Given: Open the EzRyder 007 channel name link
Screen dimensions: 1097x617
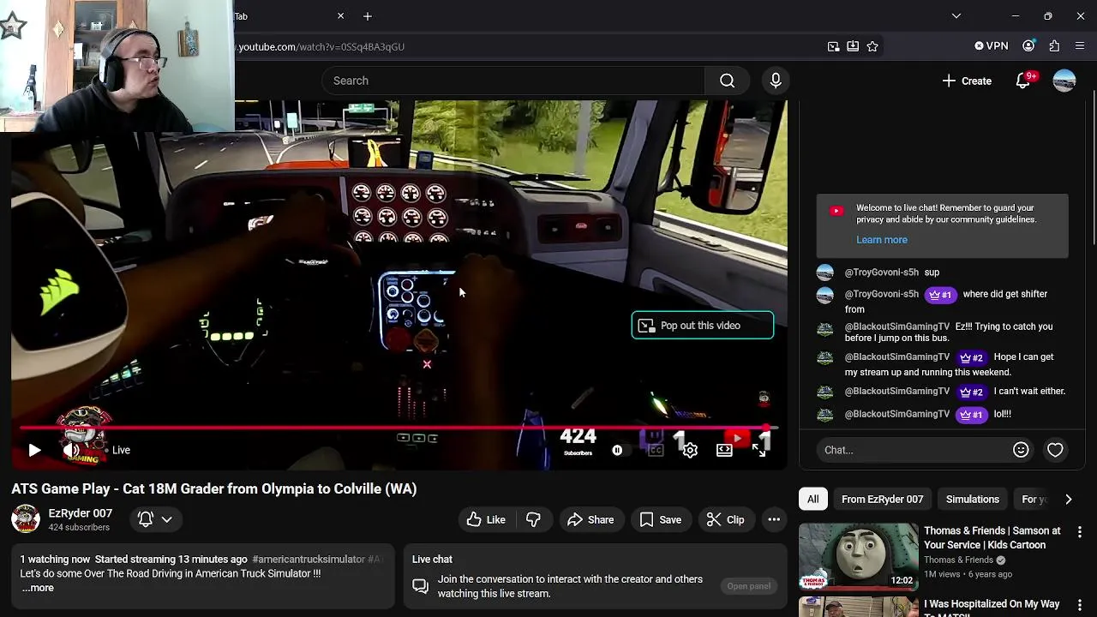Looking at the screenshot, I should [x=80, y=512].
